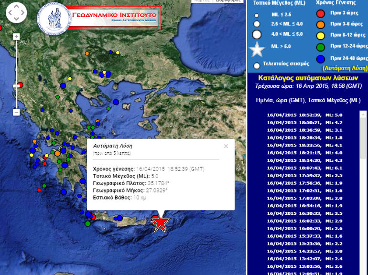
Task: Zoom out with the map minus button
Action: [16, 112]
